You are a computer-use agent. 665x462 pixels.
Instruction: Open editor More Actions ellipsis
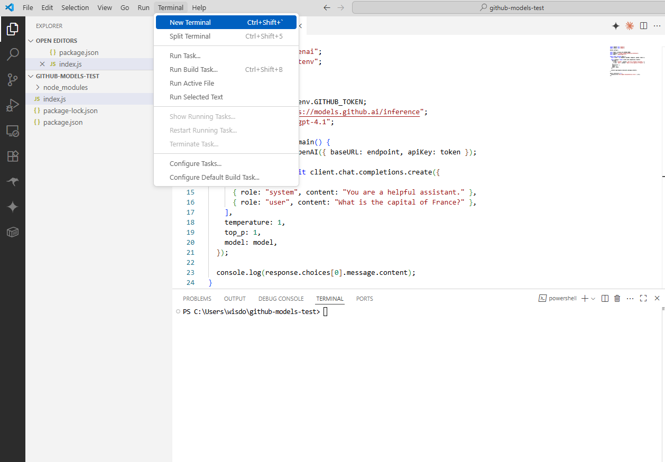tap(657, 26)
